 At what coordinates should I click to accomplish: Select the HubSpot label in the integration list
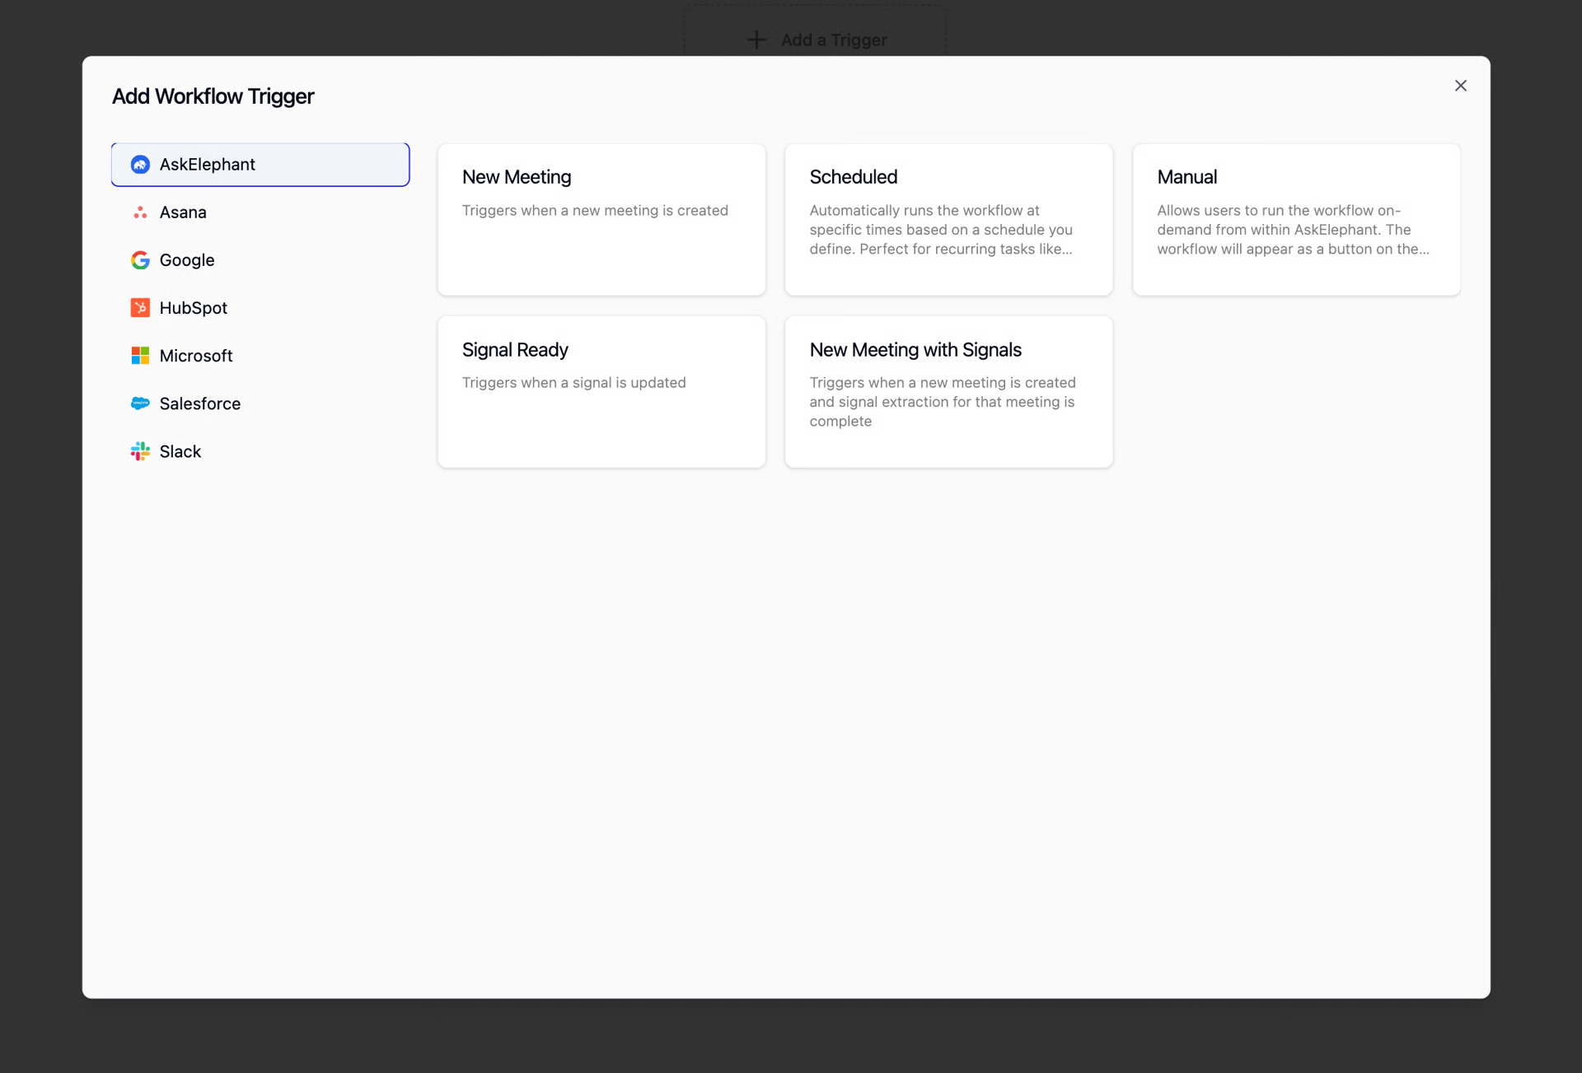pos(194,308)
